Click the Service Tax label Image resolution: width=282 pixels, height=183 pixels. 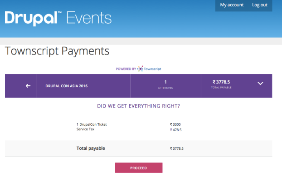pos(85,129)
